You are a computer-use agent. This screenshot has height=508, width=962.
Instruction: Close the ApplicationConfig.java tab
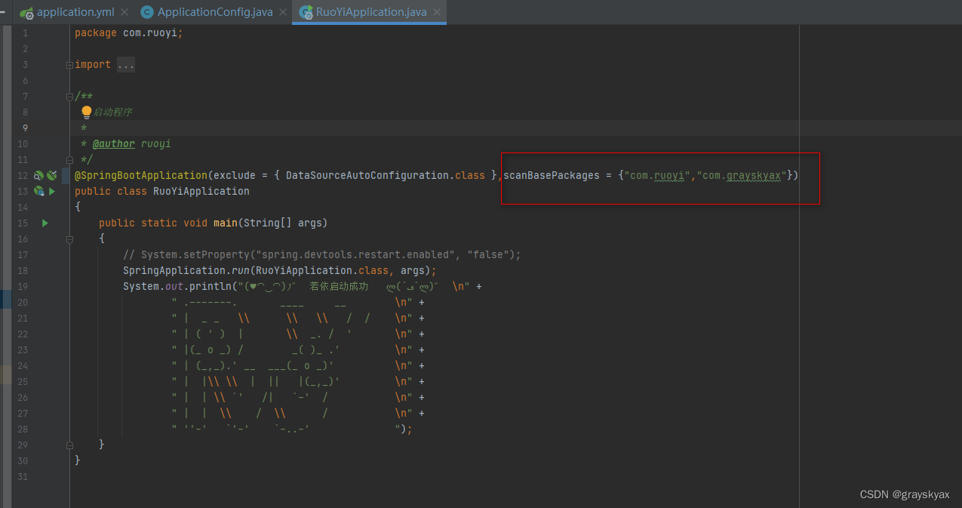283,12
